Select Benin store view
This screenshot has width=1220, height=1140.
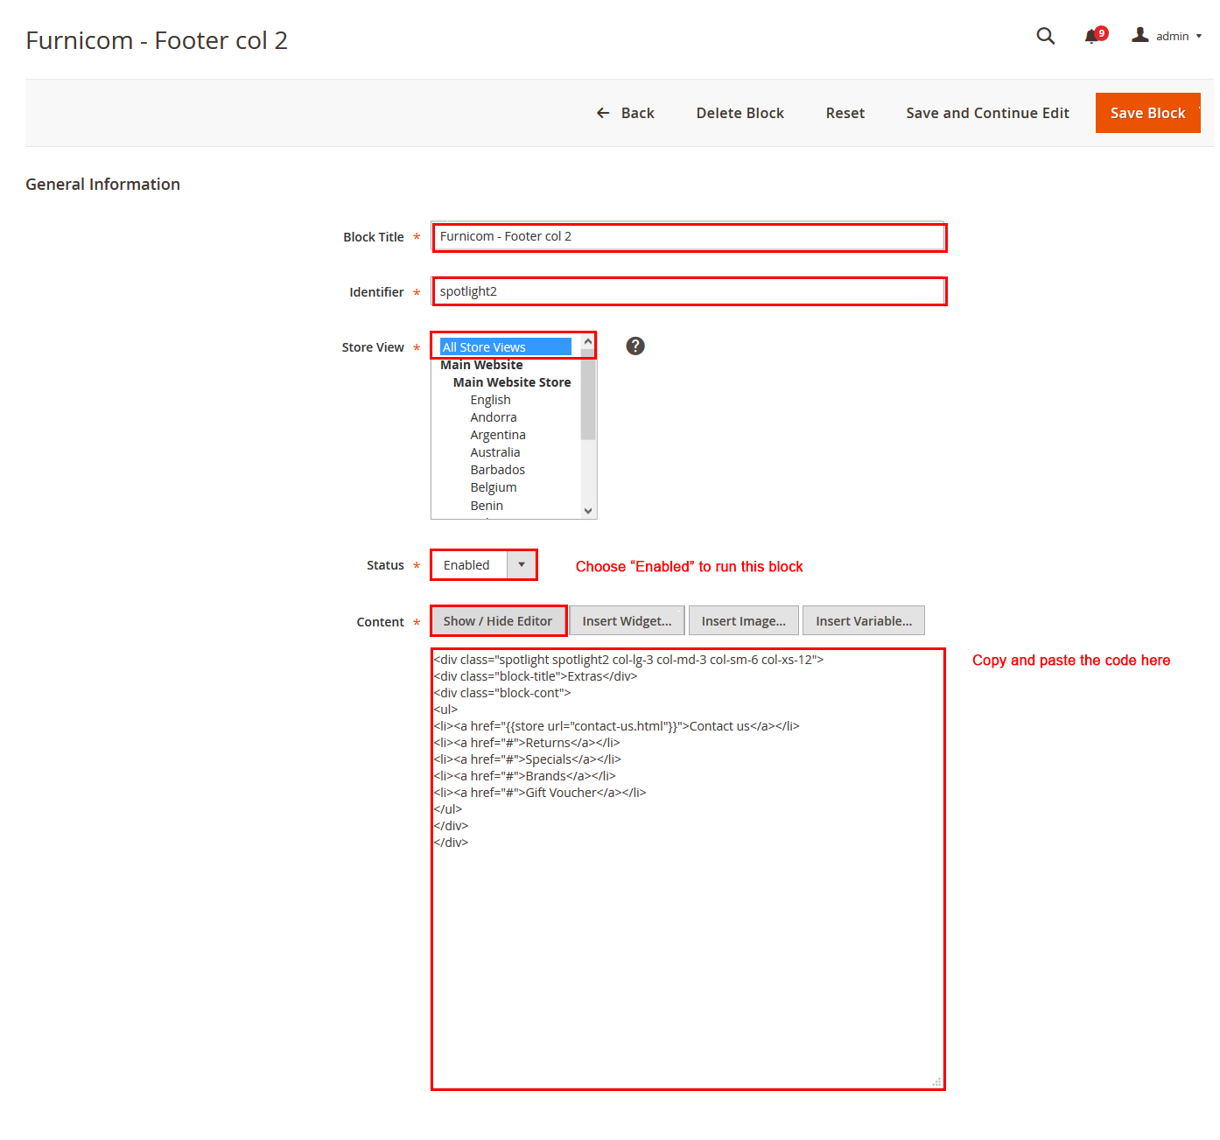(487, 506)
